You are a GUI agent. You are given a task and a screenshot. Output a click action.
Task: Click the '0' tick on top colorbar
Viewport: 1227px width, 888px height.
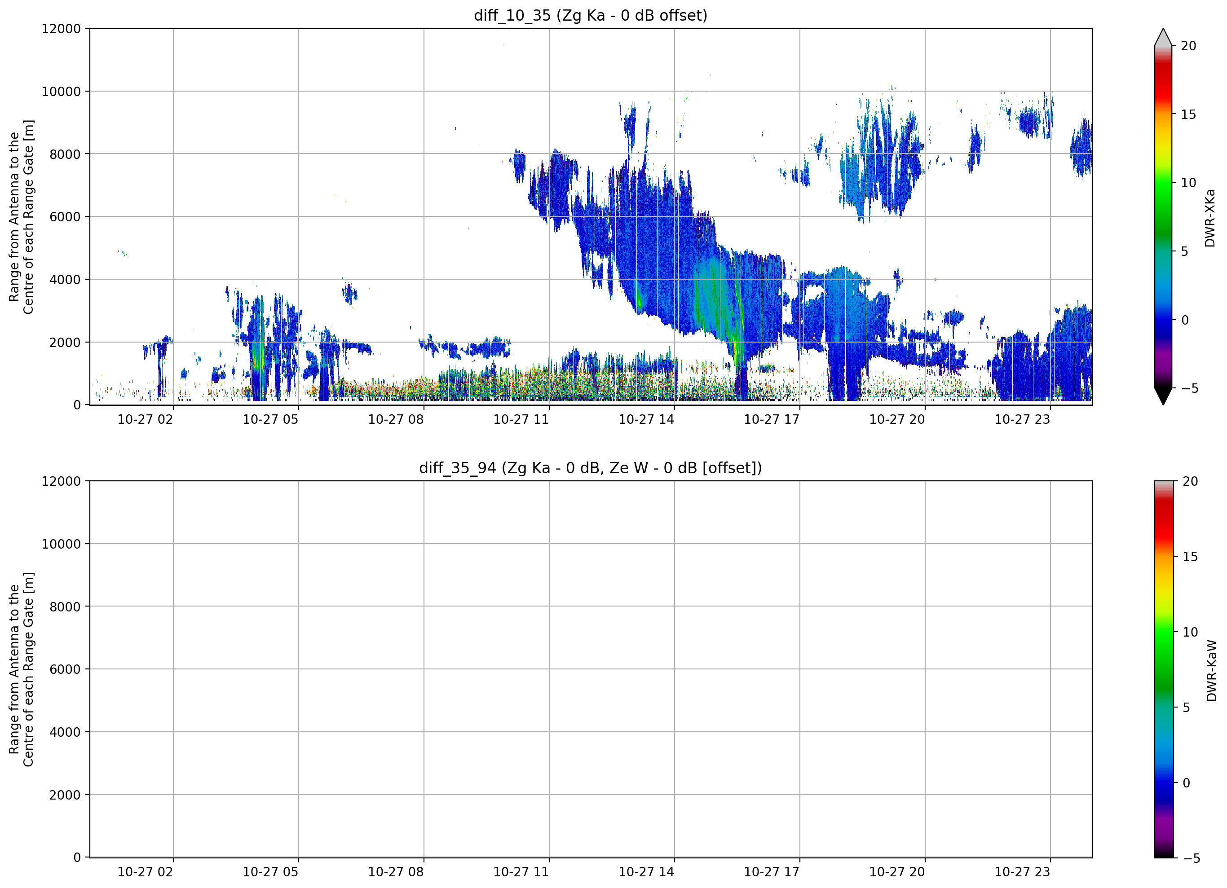pyautogui.click(x=1185, y=320)
